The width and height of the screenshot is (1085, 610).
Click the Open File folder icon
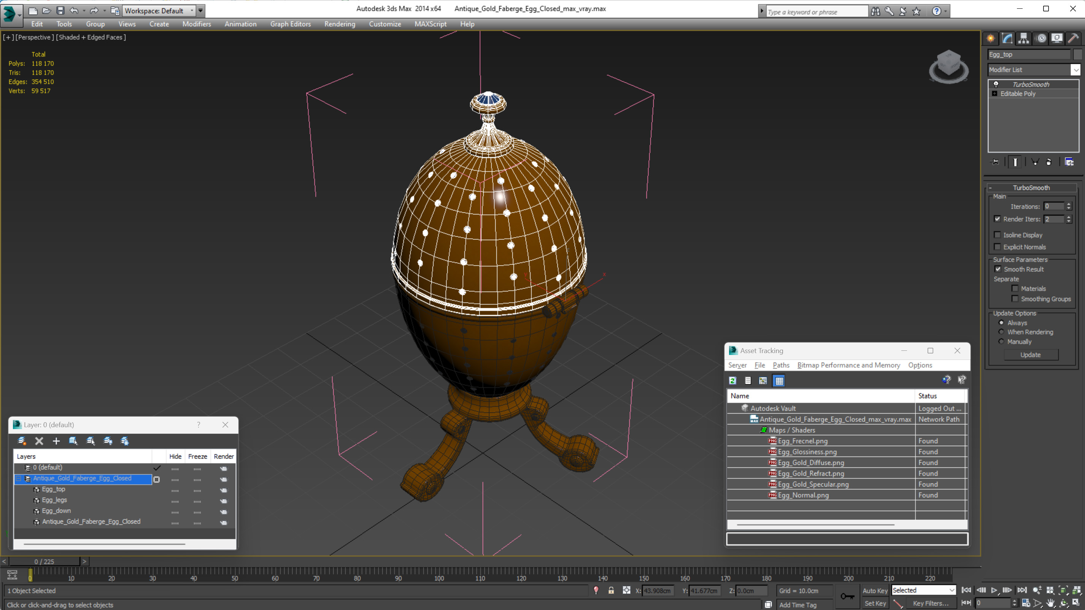[x=46, y=11]
